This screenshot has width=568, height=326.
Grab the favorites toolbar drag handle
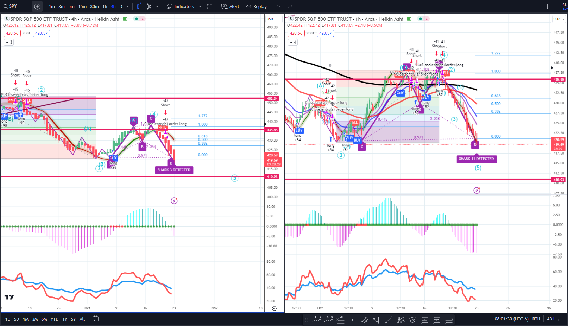point(307,320)
